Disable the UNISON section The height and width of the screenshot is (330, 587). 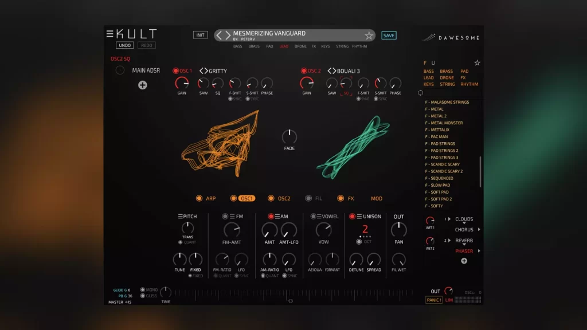tap(352, 216)
